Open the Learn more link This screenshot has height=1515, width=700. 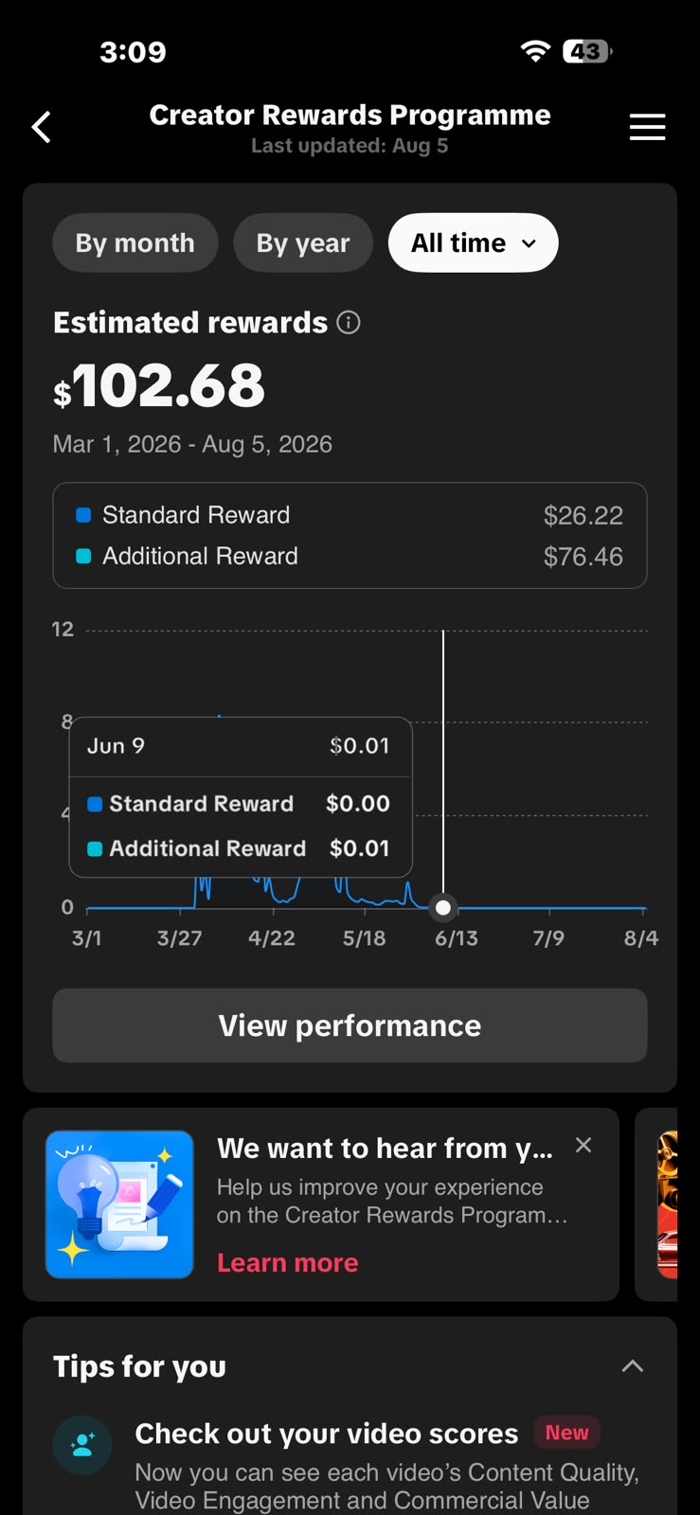[x=288, y=1262]
